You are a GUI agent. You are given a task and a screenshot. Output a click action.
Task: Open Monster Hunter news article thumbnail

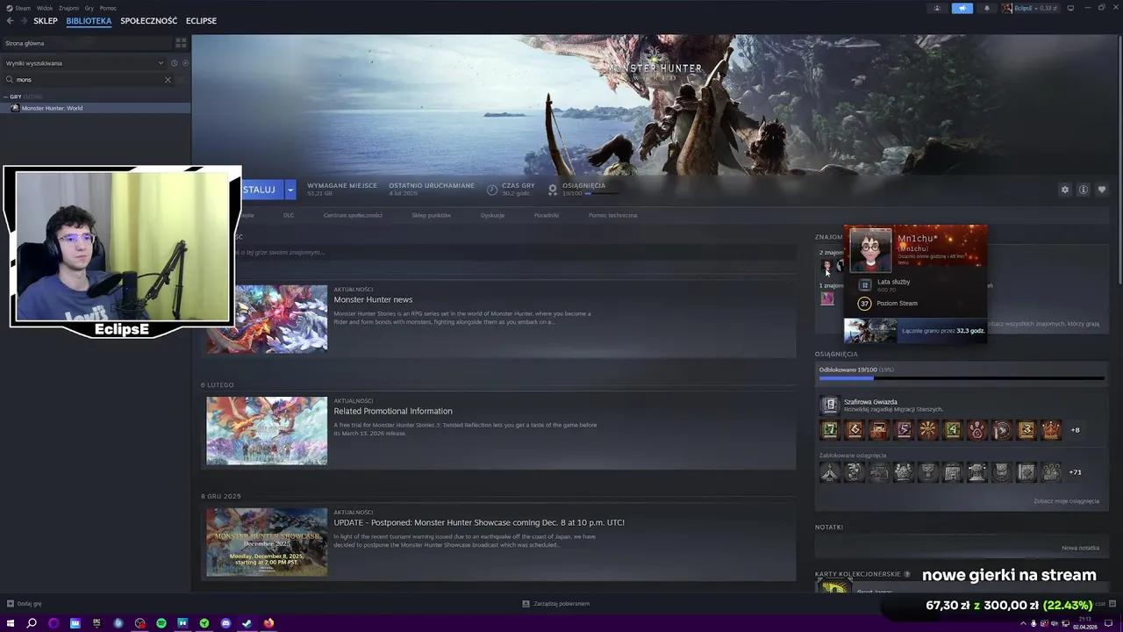coord(267,319)
